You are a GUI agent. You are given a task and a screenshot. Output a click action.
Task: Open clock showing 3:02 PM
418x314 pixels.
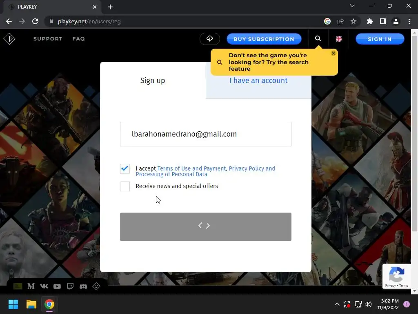point(388,304)
